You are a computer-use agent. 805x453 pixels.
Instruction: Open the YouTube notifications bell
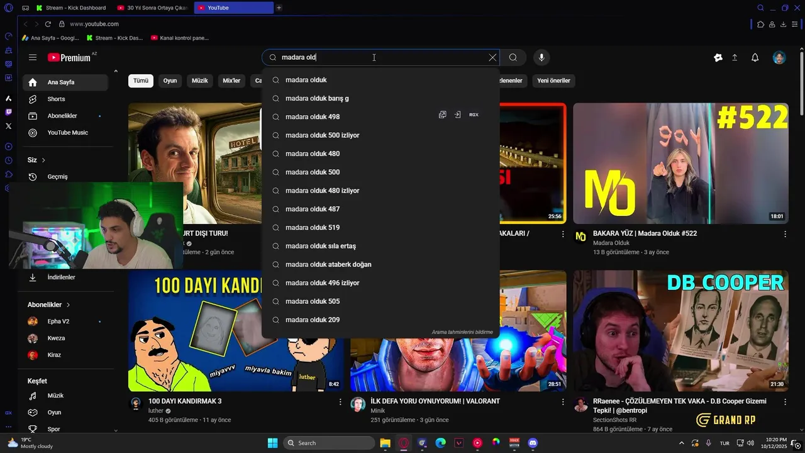pyautogui.click(x=755, y=57)
